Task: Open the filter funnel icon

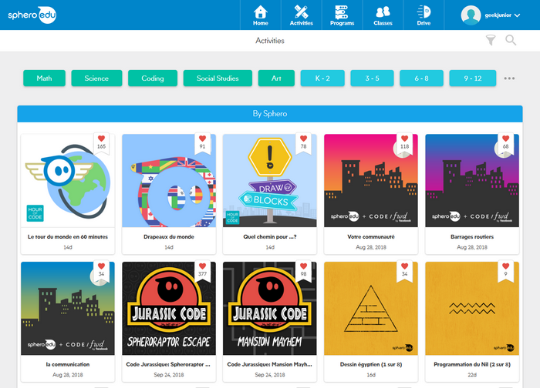Action: (491, 40)
